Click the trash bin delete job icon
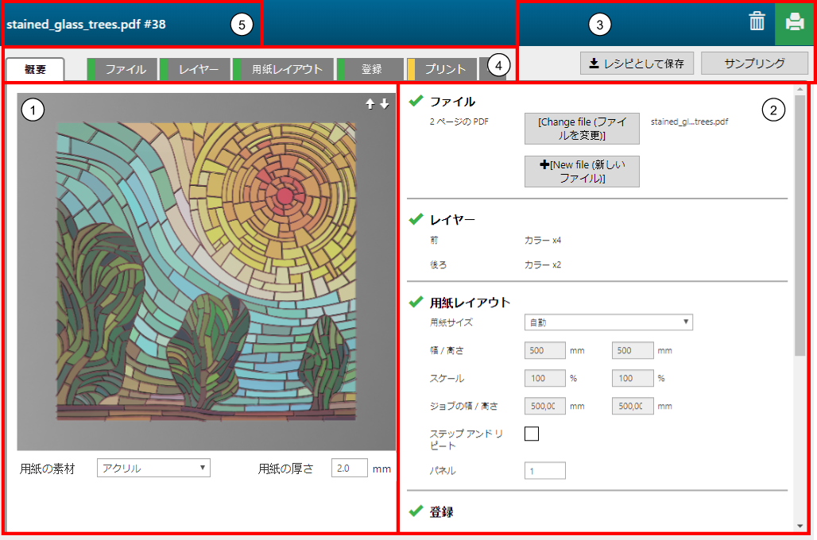Viewport: 817px width, 540px height. tap(757, 21)
